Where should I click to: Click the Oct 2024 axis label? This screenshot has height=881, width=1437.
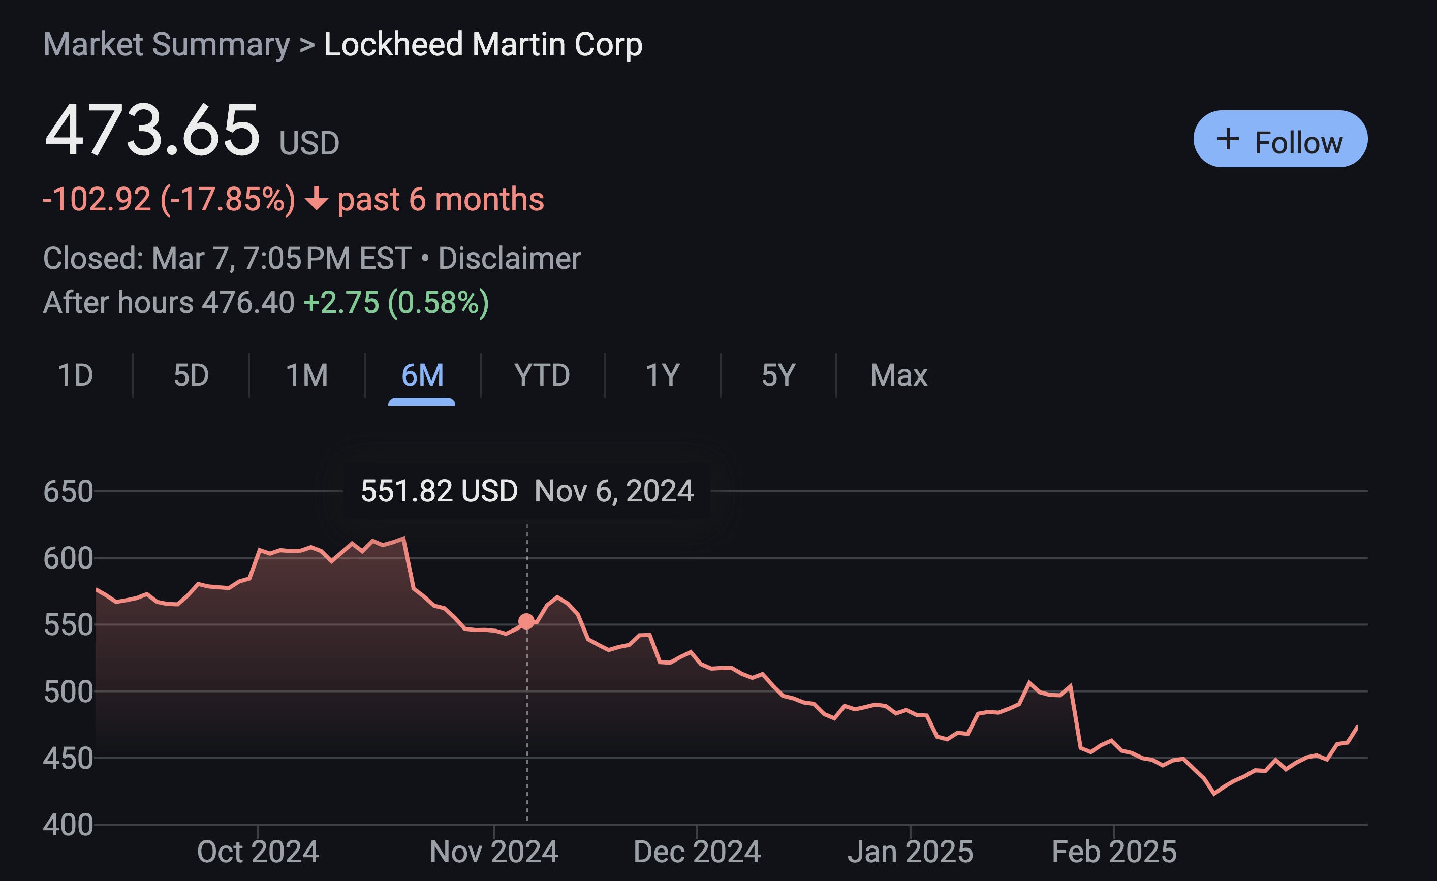258,852
